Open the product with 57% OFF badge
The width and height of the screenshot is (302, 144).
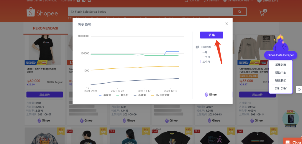click(x=257, y=136)
